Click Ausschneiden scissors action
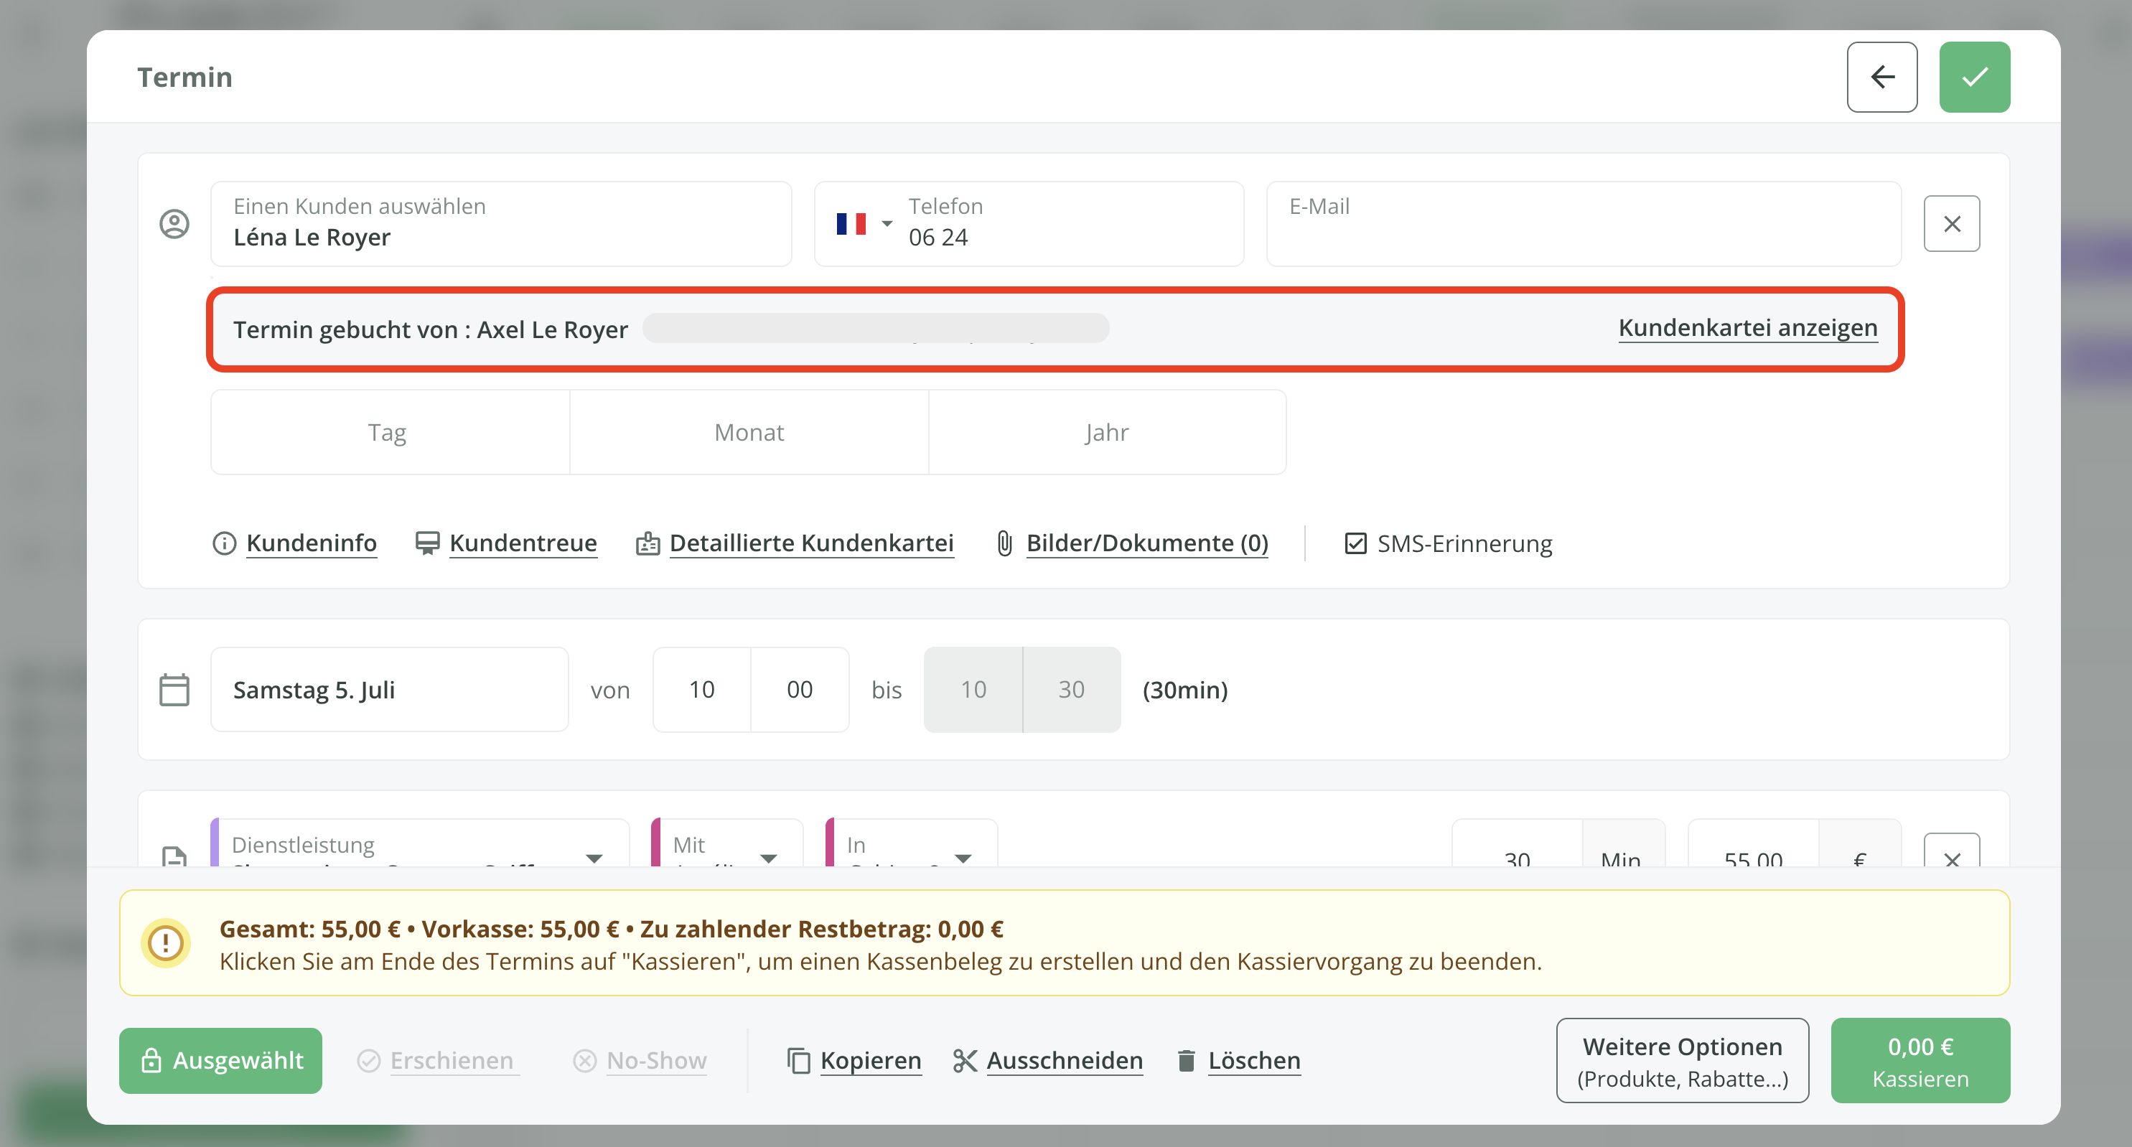The height and width of the screenshot is (1147, 2132). click(x=1064, y=1060)
